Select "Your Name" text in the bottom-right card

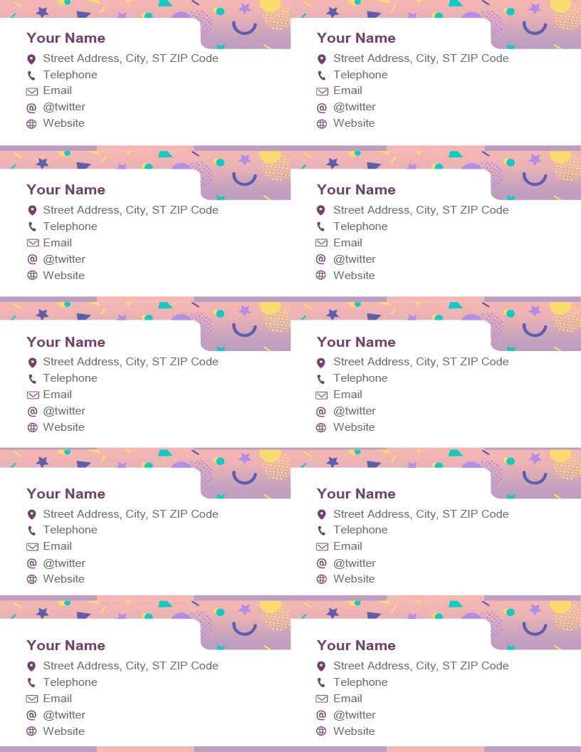click(356, 645)
